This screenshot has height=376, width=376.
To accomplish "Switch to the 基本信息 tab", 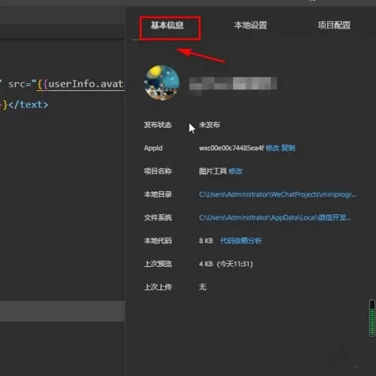I will (167, 26).
